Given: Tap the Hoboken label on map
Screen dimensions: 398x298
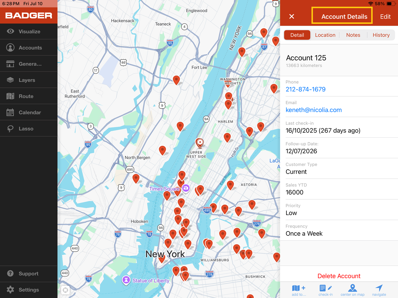Looking at the screenshot, I should point(139,221).
